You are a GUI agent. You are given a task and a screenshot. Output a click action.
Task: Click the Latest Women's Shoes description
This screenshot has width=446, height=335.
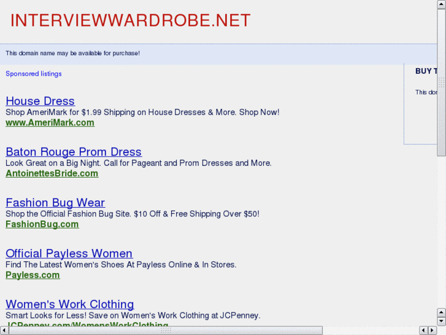click(121, 264)
